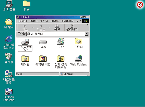Expand the address bar dropdown arrow
Screen dimensions: 145x107
click(x=86, y=34)
